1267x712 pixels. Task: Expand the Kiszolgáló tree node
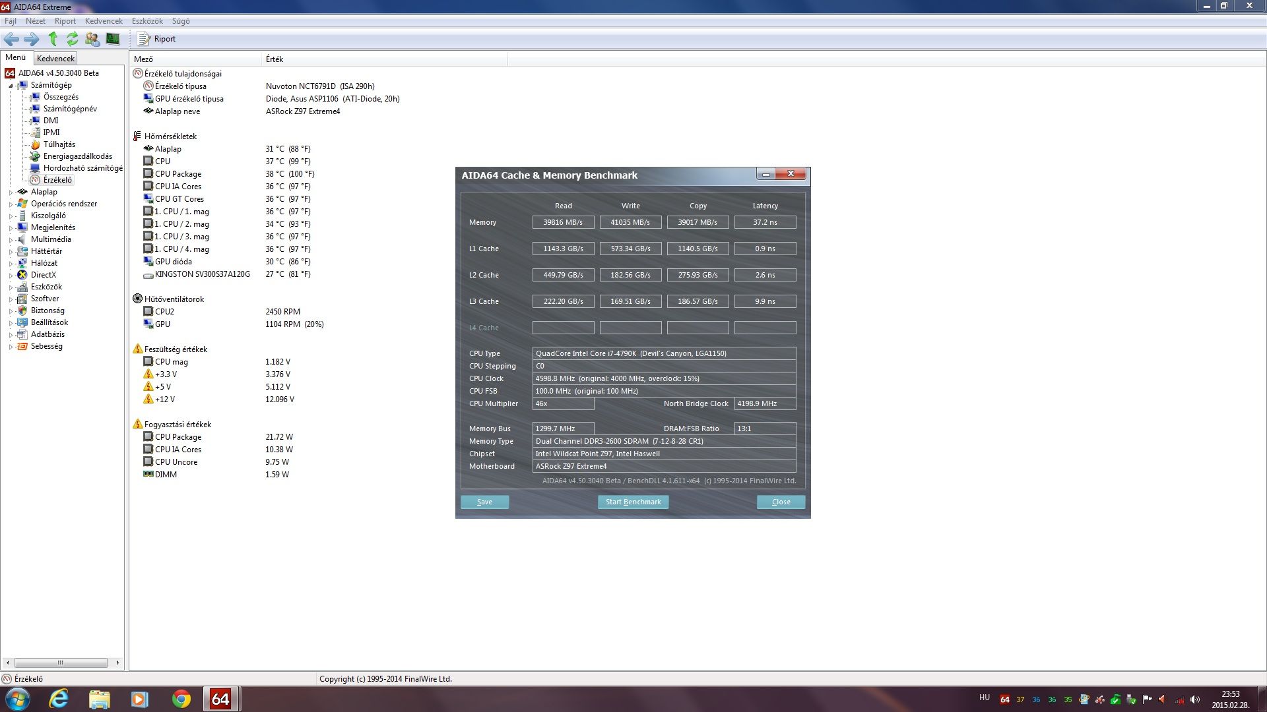pos(11,216)
